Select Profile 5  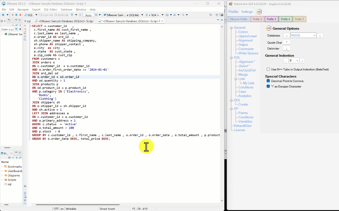[299, 19]
